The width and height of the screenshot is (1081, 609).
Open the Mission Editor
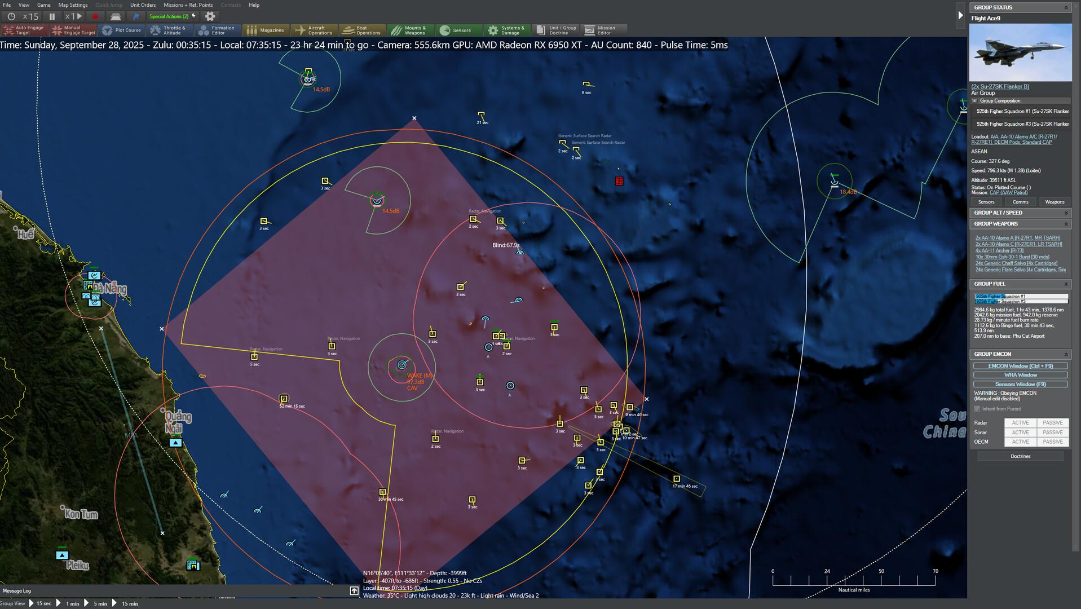601,30
